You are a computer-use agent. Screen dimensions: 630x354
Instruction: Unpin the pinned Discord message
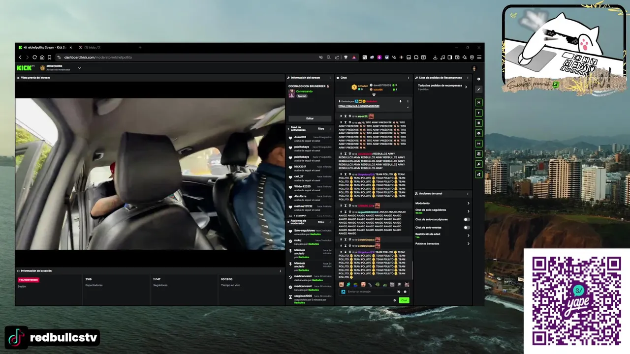400,101
